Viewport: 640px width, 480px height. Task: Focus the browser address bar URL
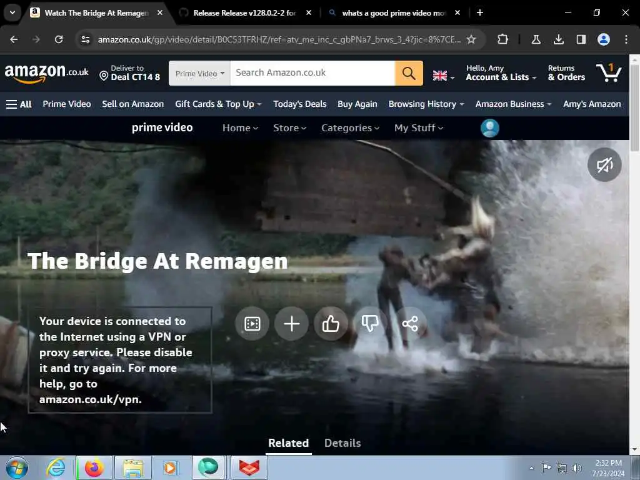pos(279,39)
